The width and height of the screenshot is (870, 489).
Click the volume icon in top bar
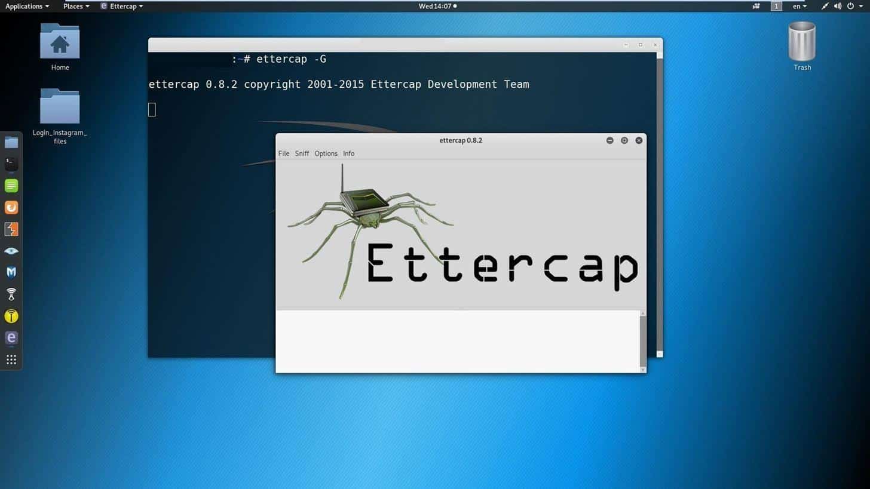pos(837,6)
